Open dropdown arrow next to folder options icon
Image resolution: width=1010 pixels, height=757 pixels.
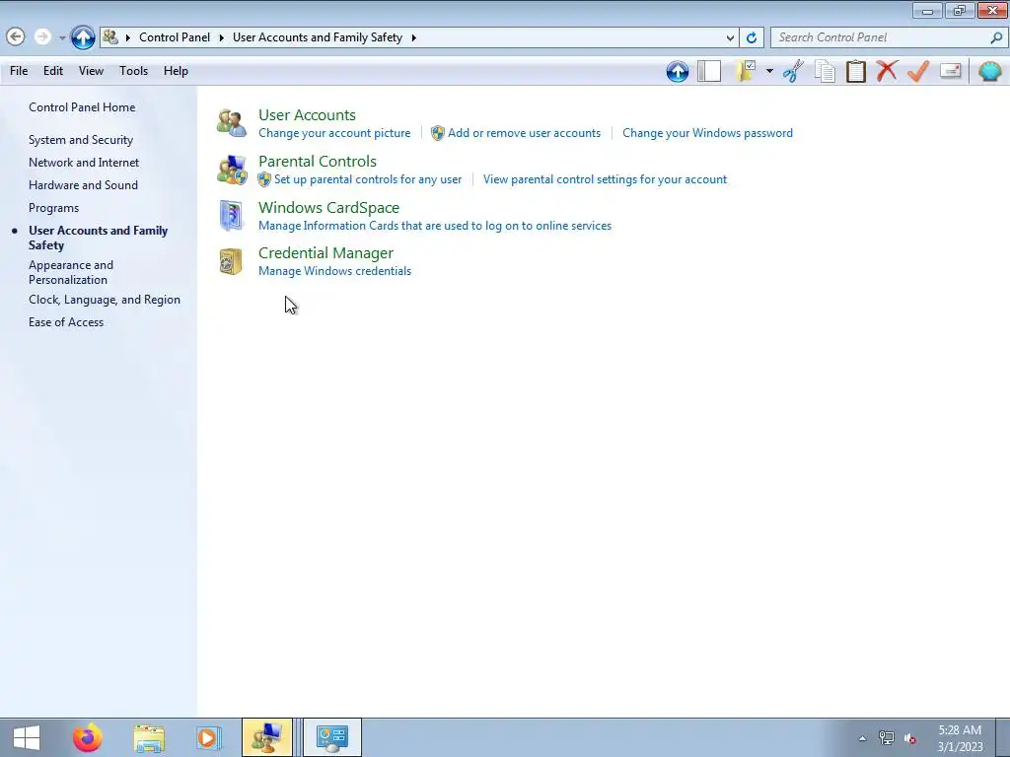pyautogui.click(x=769, y=71)
